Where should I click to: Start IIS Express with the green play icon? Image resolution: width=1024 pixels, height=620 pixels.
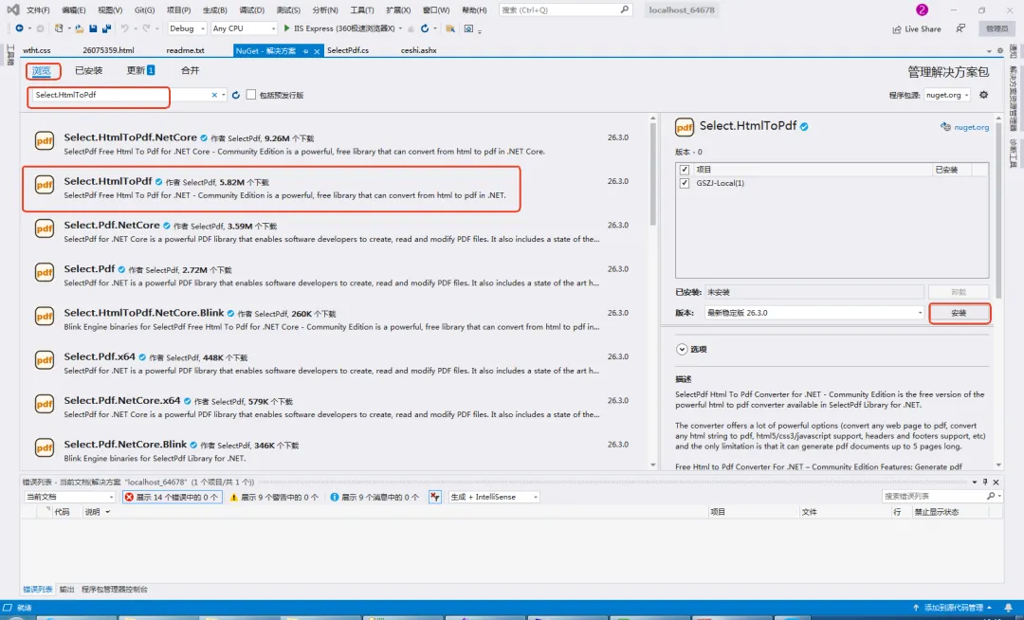click(x=286, y=28)
